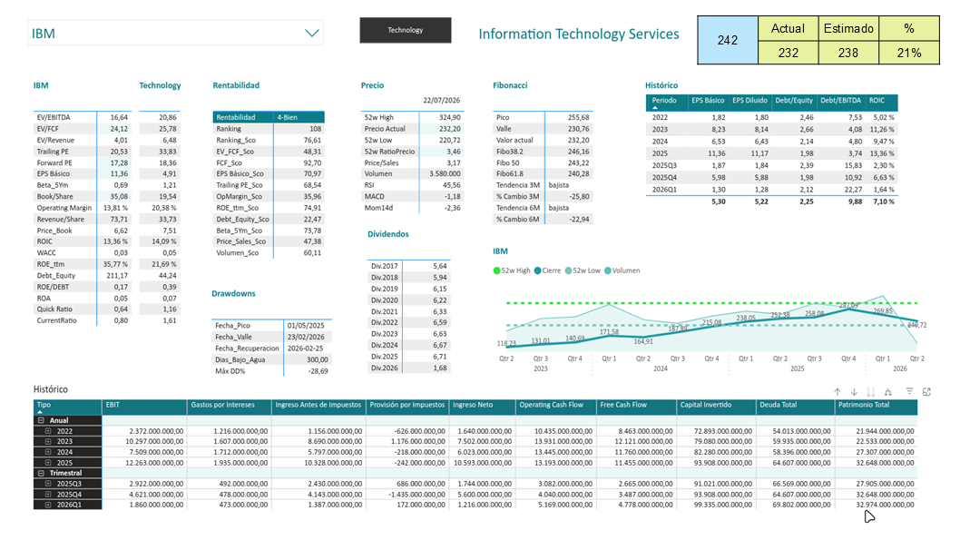Click the Fibo61.8 row
The image size is (960, 540).
(x=543, y=174)
